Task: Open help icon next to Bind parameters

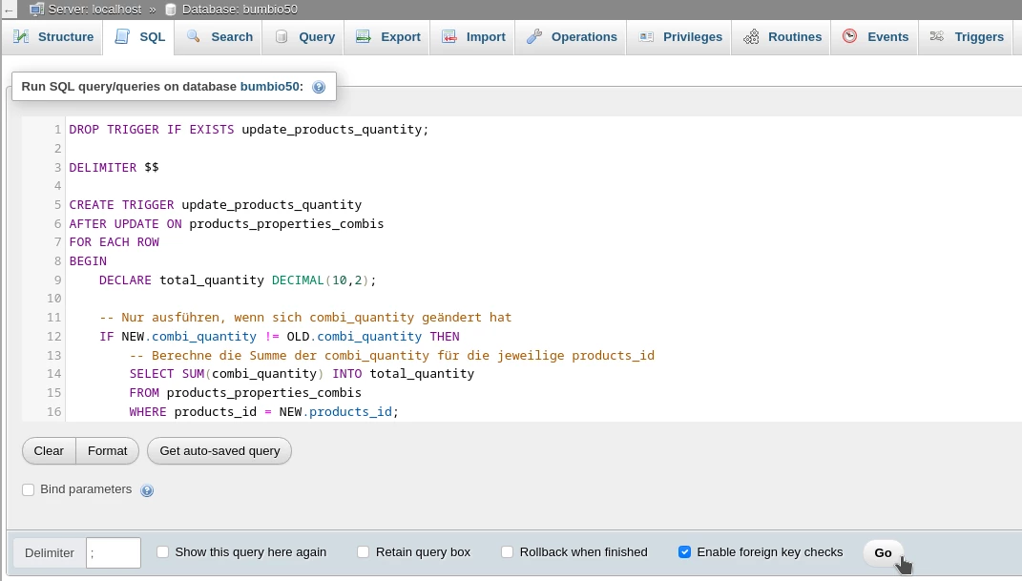Action: click(x=147, y=490)
